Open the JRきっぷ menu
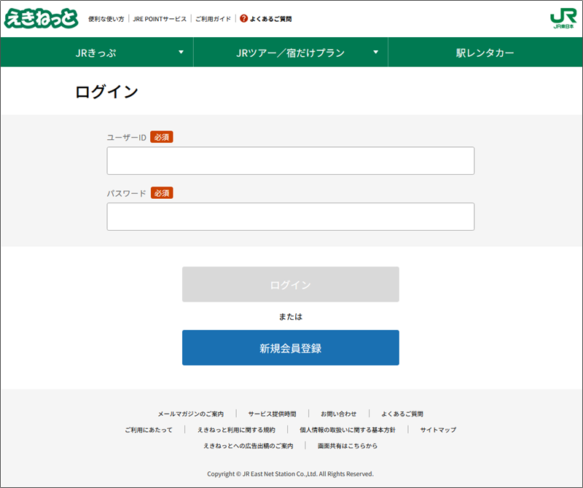 tap(97, 52)
